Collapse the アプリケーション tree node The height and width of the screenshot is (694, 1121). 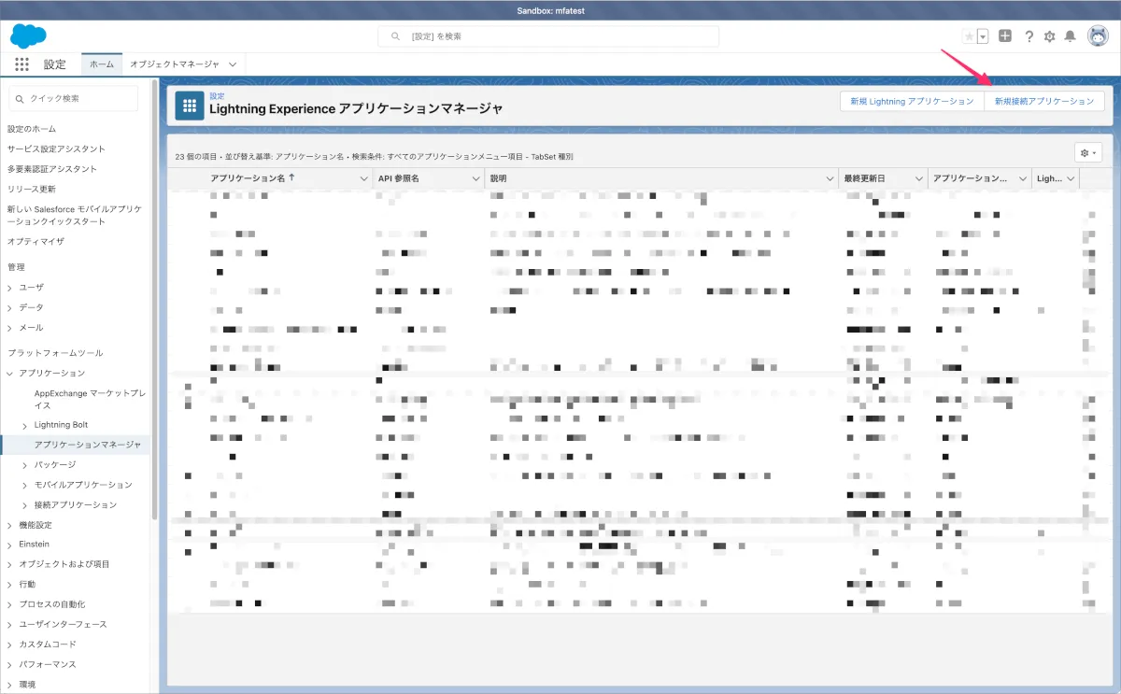coord(9,374)
